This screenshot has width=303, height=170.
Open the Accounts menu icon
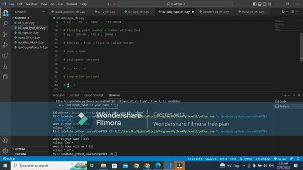click(5, 140)
